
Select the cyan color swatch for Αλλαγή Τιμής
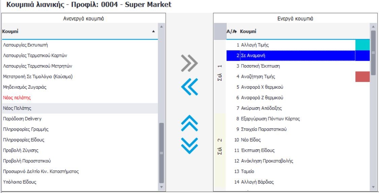pyautogui.click(x=362, y=45)
